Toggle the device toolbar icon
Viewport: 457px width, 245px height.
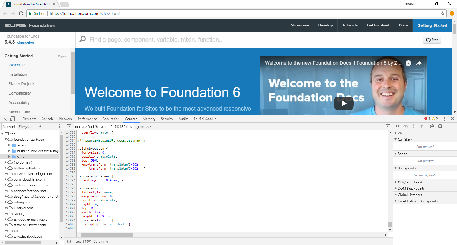click(12, 119)
